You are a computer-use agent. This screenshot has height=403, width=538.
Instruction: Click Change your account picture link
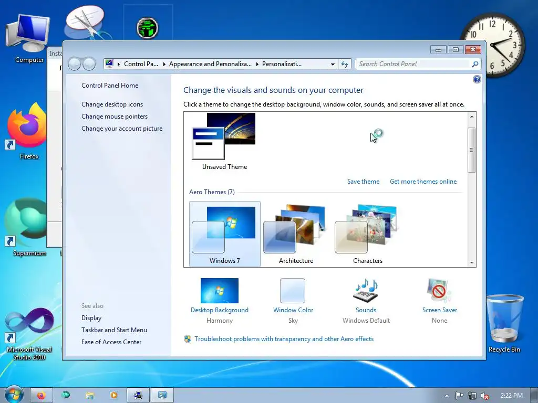[x=122, y=129]
